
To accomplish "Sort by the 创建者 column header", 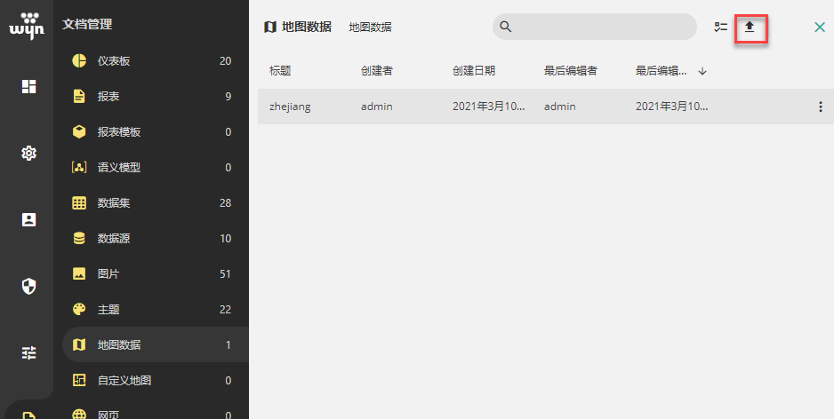I will pos(377,71).
